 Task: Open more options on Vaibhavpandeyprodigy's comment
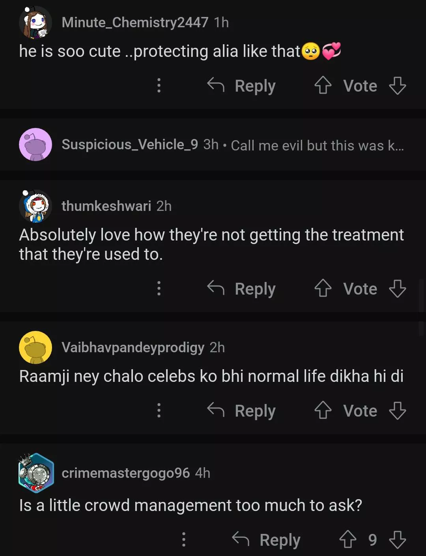click(x=159, y=410)
